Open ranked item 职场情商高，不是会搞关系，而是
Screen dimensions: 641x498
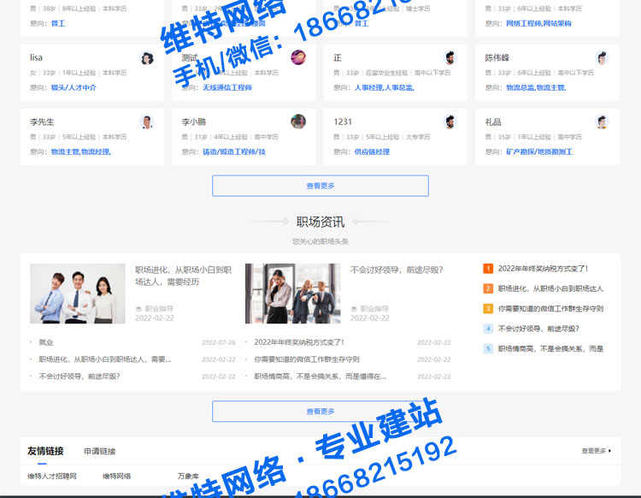pos(550,348)
